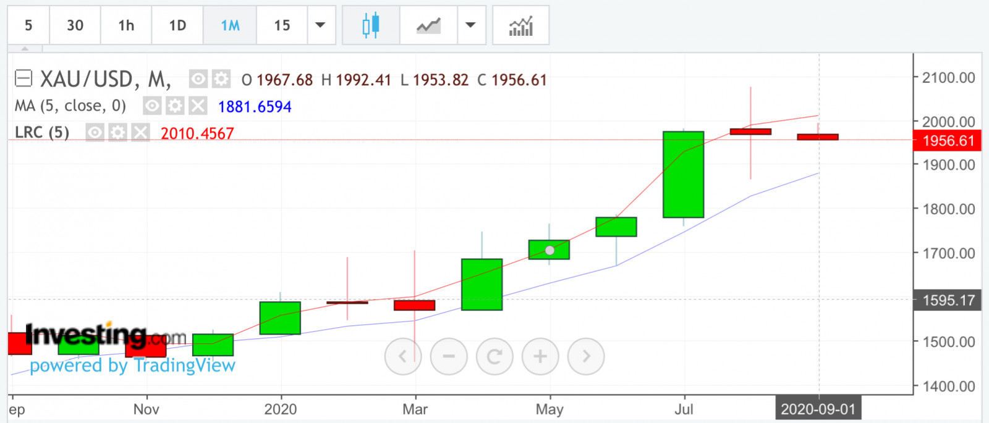Select the 5 minute timeframe
This screenshot has width=989, height=423.
(28, 25)
